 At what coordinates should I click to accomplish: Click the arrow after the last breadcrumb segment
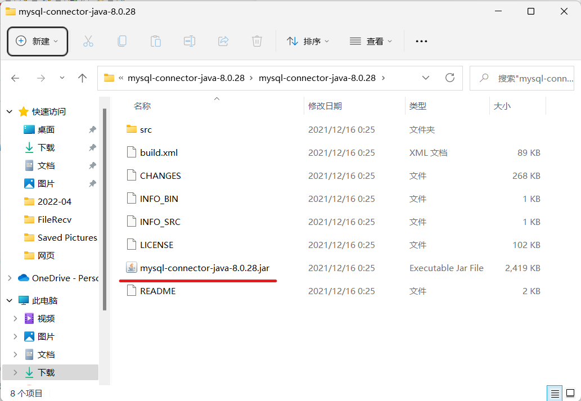coord(383,78)
